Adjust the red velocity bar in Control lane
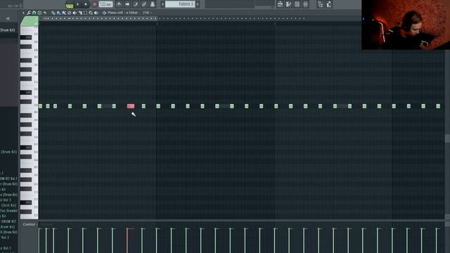This screenshot has width=450, height=253. [x=127, y=240]
